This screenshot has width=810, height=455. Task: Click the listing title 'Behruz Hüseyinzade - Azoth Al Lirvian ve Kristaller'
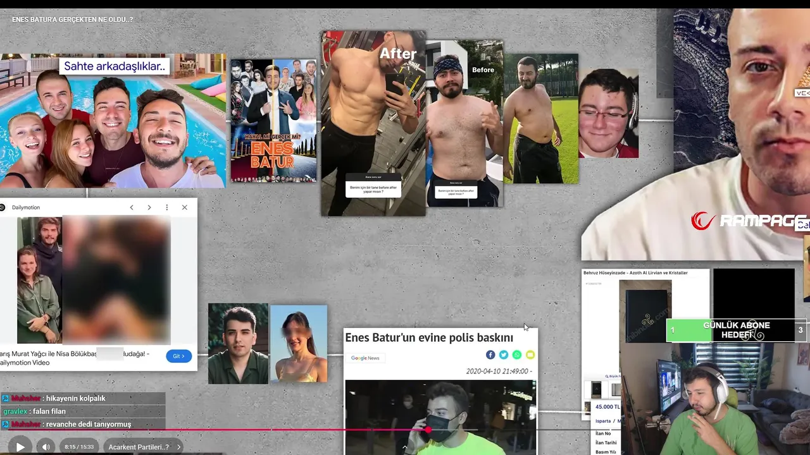click(635, 273)
